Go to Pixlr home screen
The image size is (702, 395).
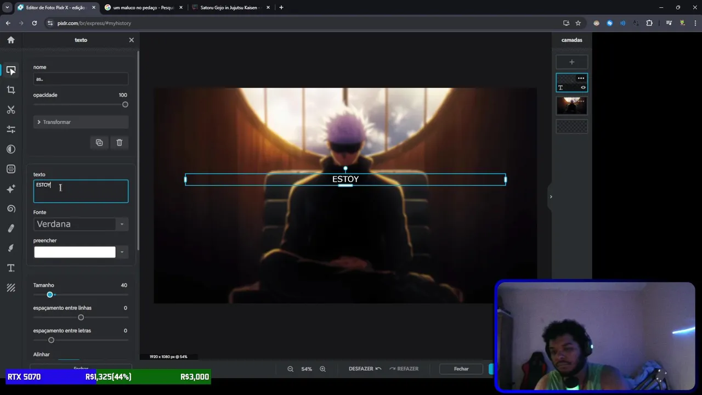(x=11, y=39)
